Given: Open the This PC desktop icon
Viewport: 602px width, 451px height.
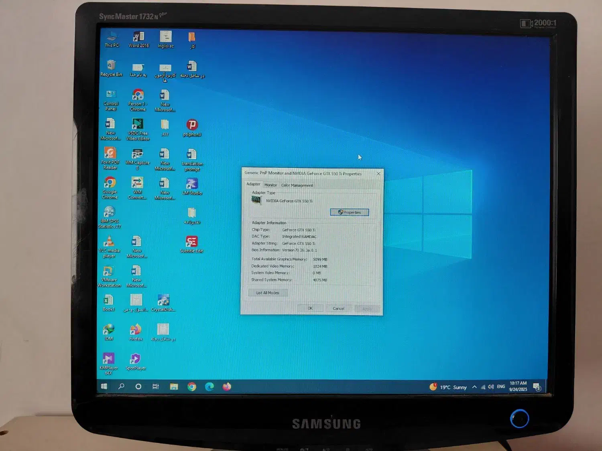Looking at the screenshot, I should pyautogui.click(x=112, y=39).
